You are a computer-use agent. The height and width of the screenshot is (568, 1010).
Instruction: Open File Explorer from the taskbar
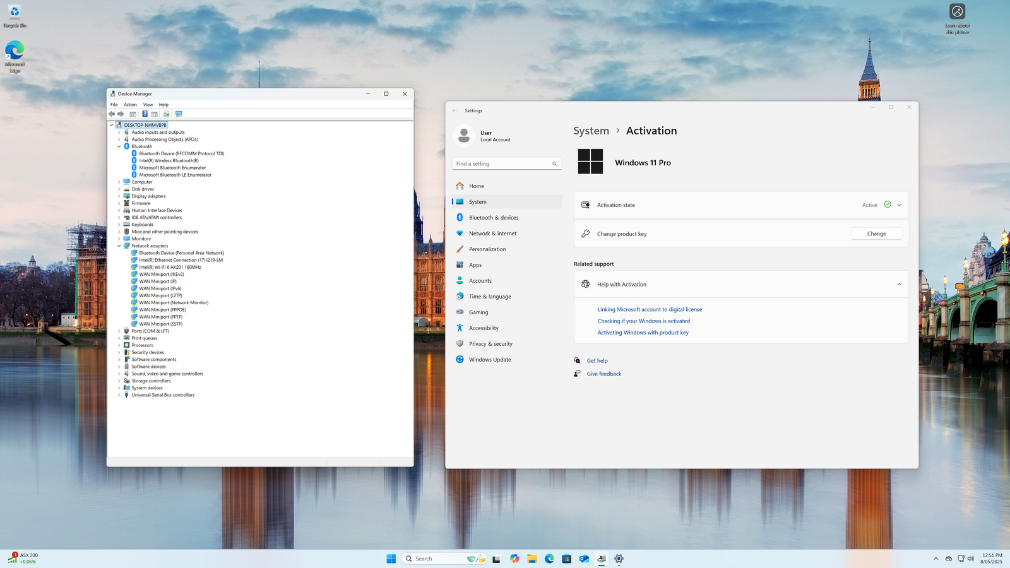pyautogui.click(x=532, y=559)
